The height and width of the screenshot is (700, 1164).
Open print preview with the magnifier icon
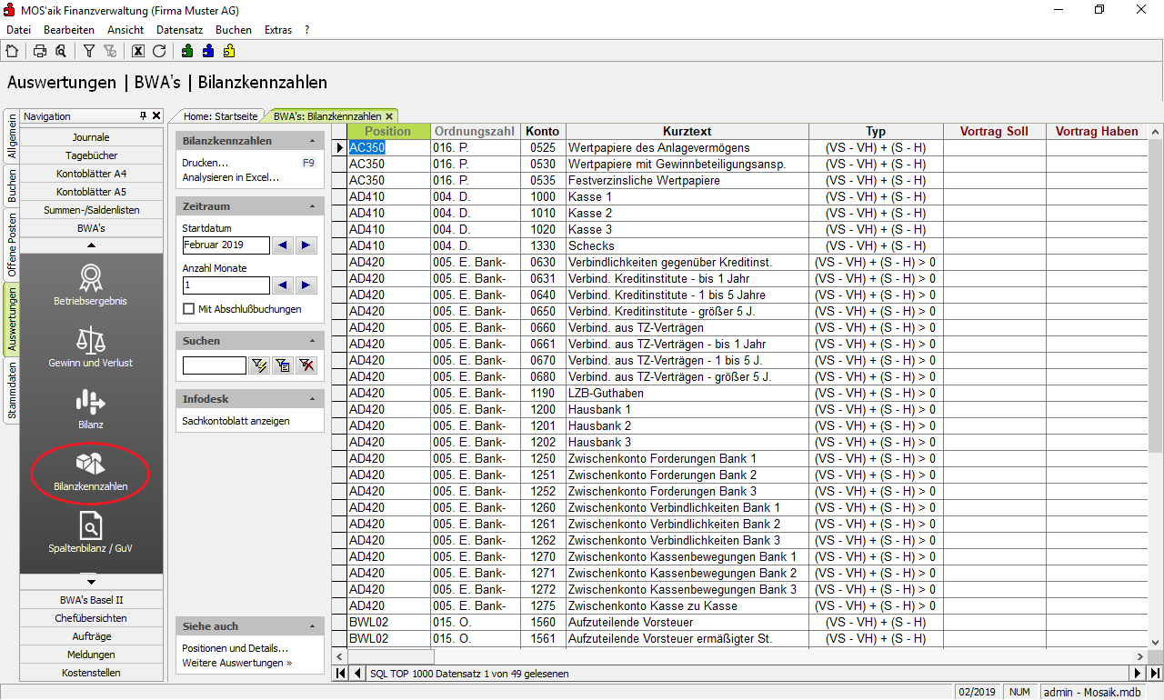[x=60, y=51]
